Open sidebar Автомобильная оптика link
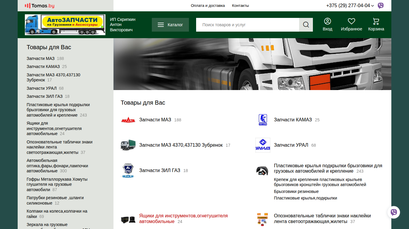The height and width of the screenshot is (229, 409). tap(57, 166)
